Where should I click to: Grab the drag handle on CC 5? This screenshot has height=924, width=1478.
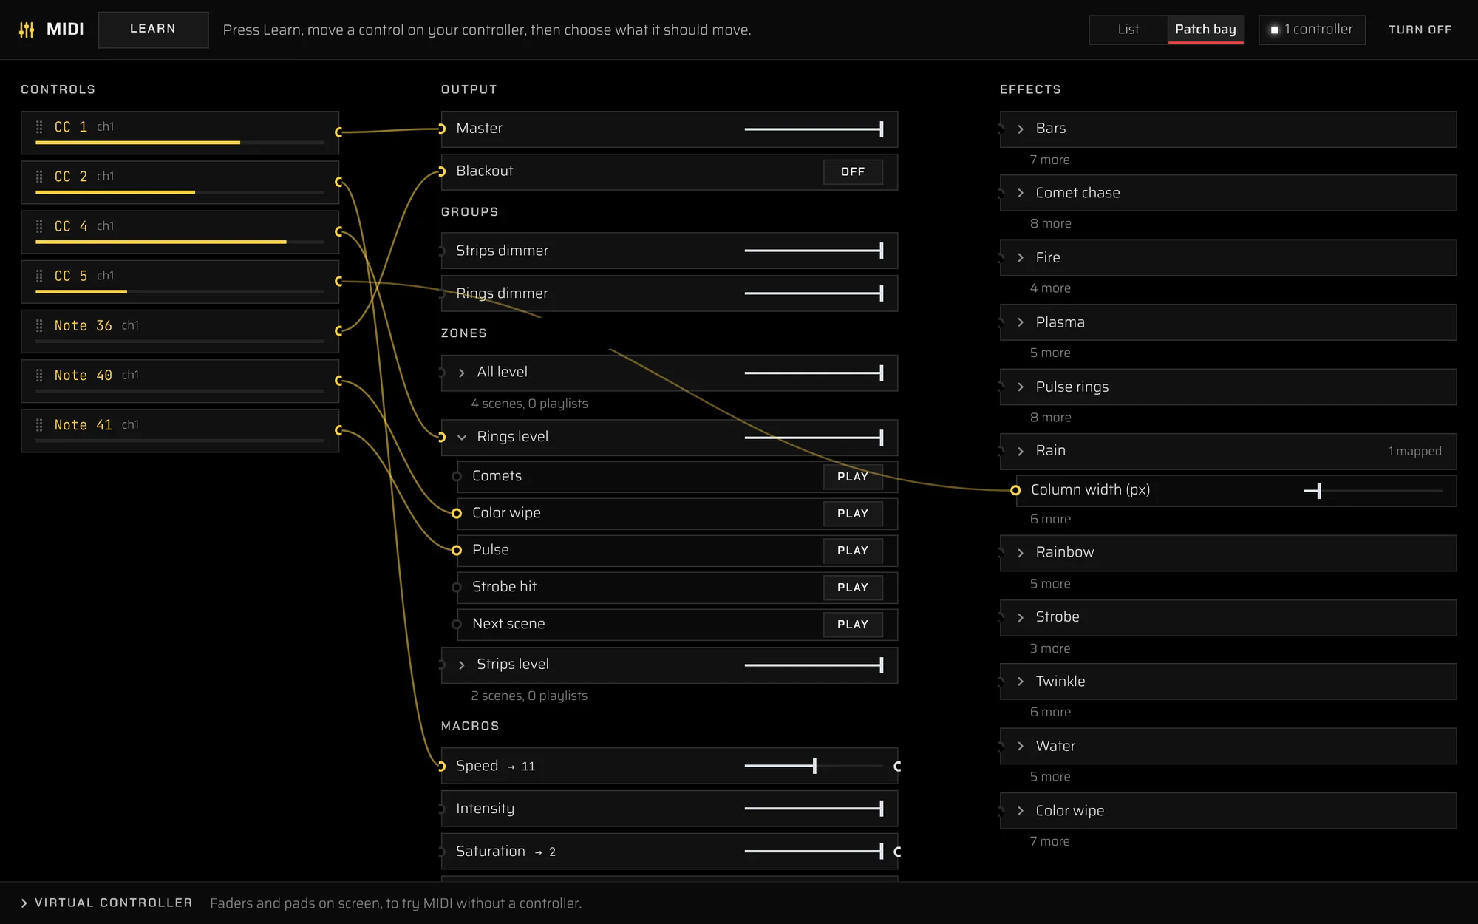point(39,276)
